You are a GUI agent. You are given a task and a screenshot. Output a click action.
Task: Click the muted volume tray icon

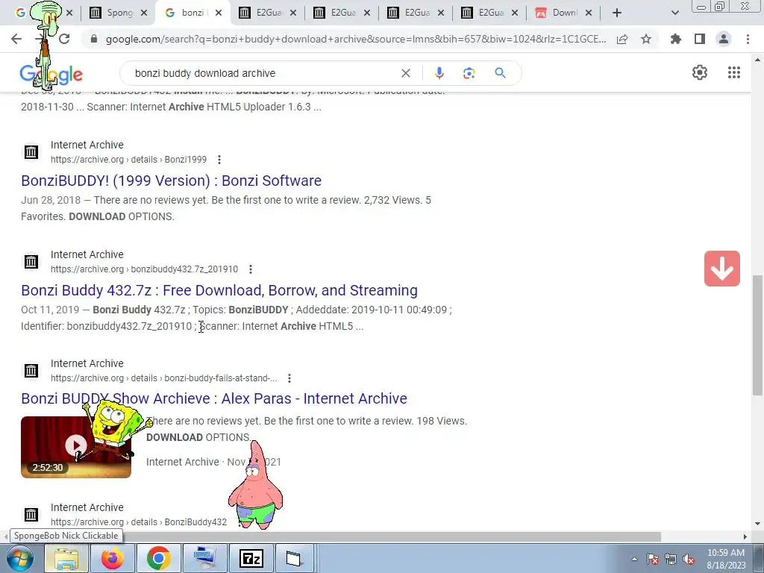pyautogui.click(x=689, y=559)
